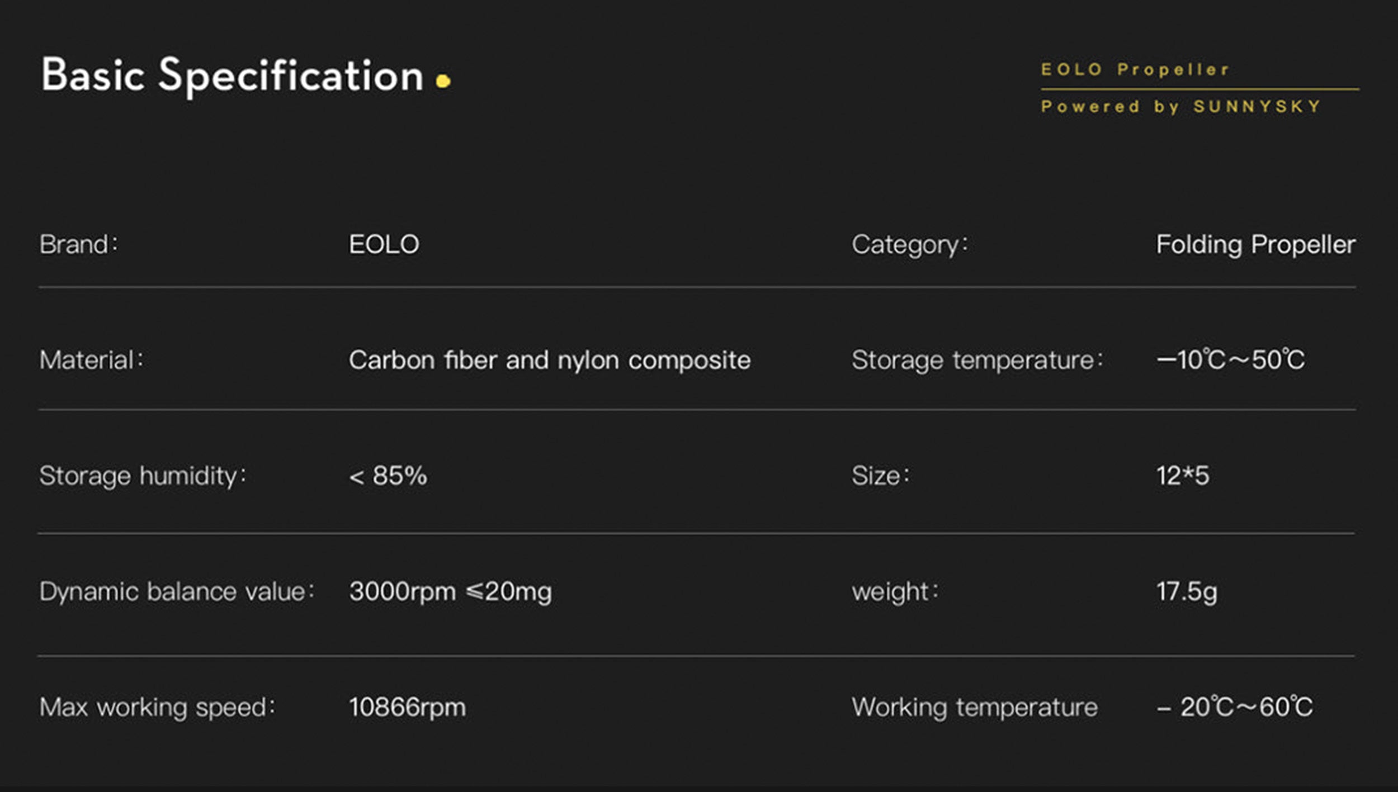This screenshot has height=792, width=1398.
Task: Click the "Material:" label
Action: (x=91, y=361)
